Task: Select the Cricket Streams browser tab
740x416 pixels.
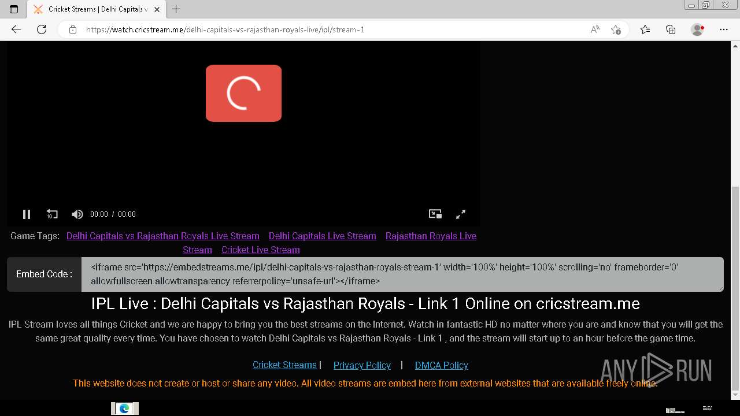Action: [95, 9]
